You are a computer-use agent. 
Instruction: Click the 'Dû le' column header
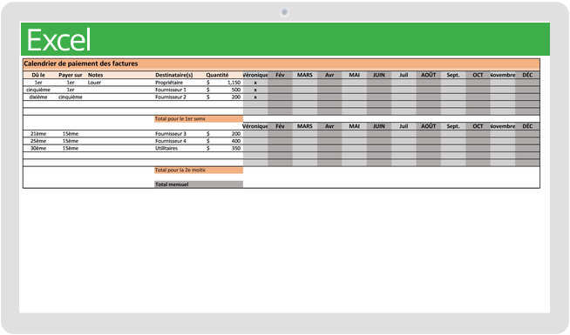point(38,75)
